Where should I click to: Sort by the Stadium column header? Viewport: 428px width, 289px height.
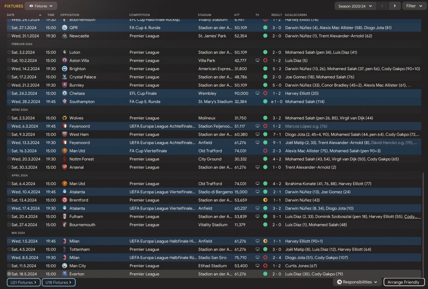(x=205, y=15)
